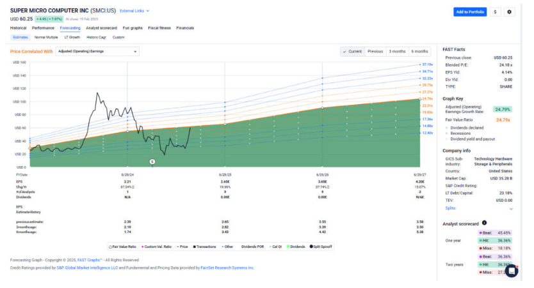Open Adjusted (Operating) Earnings dropdown
Image resolution: width=534 pixels, height=288 pixels.
(x=97, y=51)
